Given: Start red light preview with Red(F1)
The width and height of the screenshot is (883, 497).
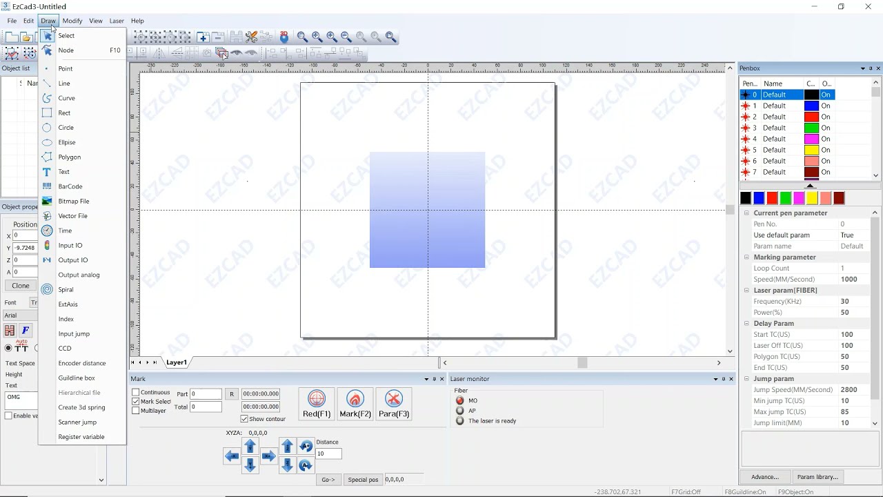Looking at the screenshot, I should 317,404.
